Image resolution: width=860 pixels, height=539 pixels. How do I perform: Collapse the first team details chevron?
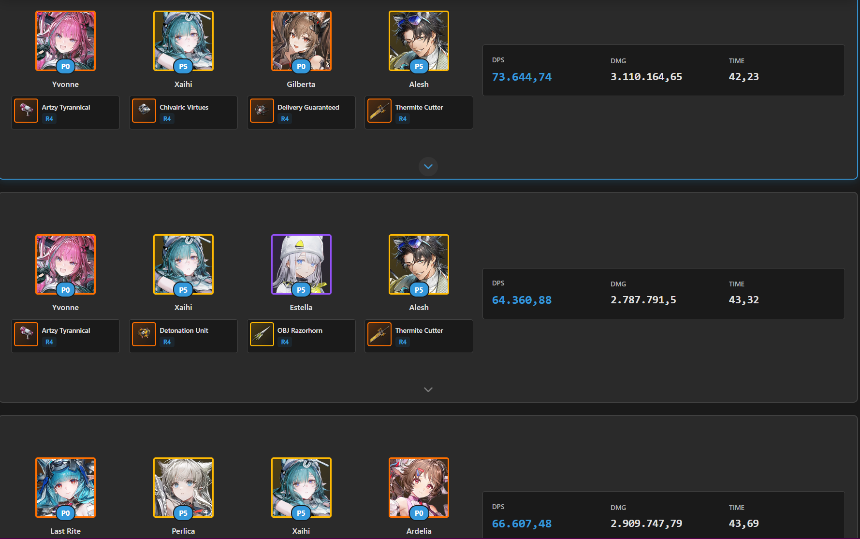click(x=428, y=167)
